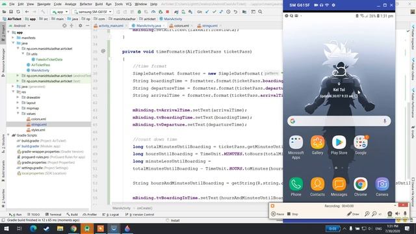Click the Make Project hammer icon
This screenshot has height=234, width=416.
(43, 12)
